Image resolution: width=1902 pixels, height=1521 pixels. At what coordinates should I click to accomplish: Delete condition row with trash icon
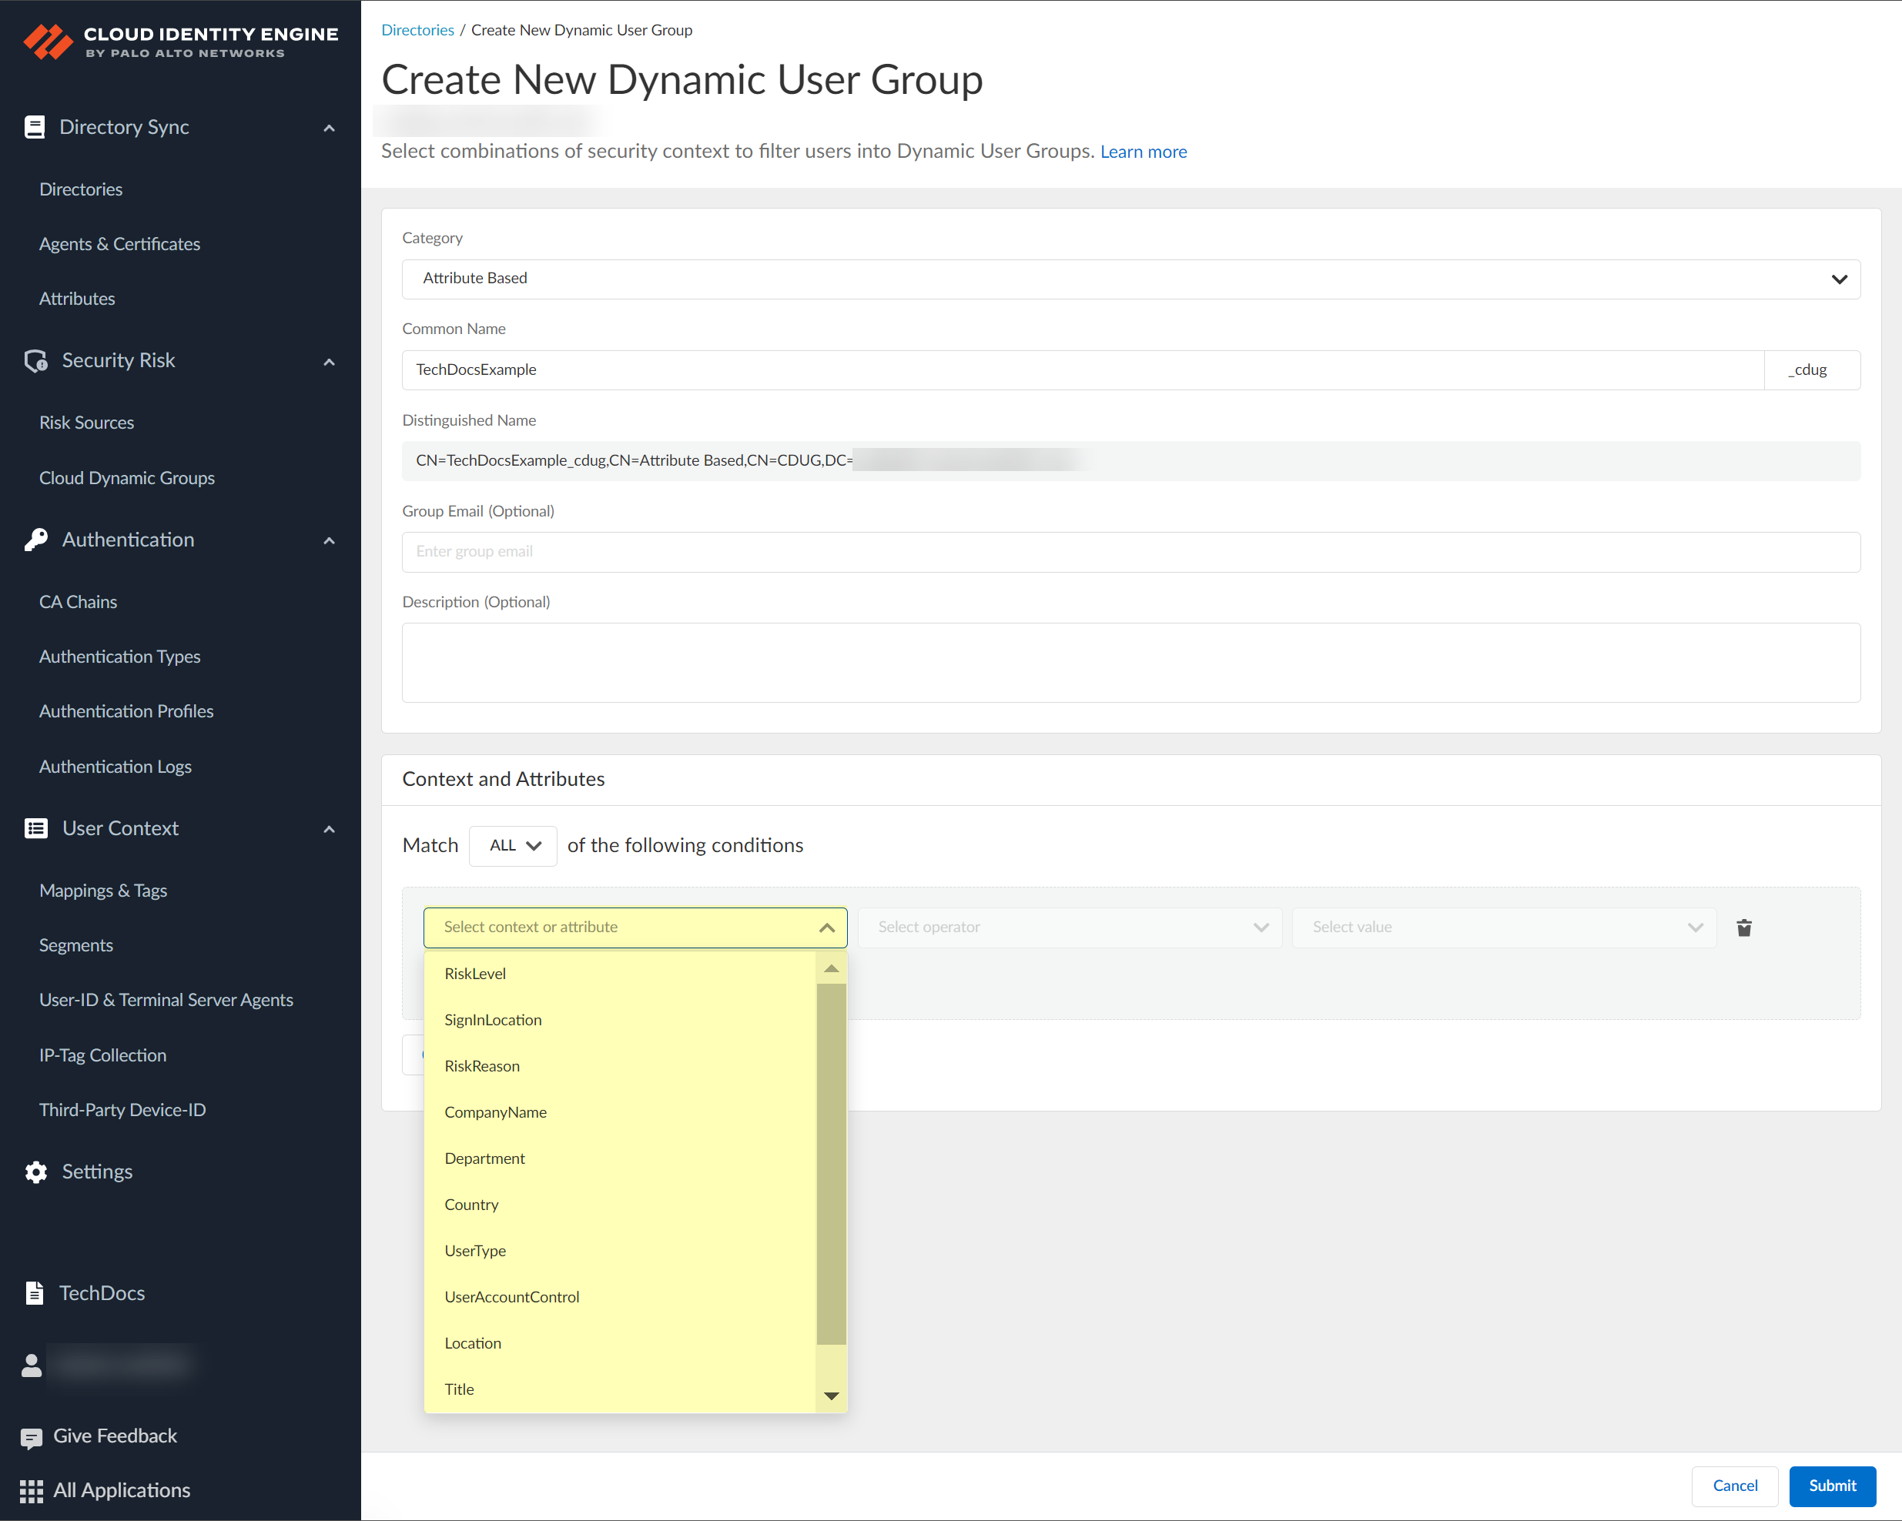pyautogui.click(x=1743, y=927)
